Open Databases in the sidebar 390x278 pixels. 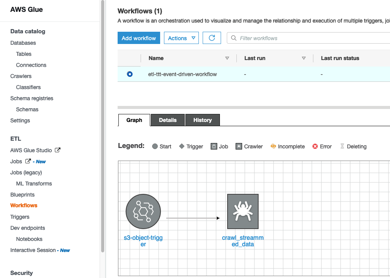[x=23, y=43]
